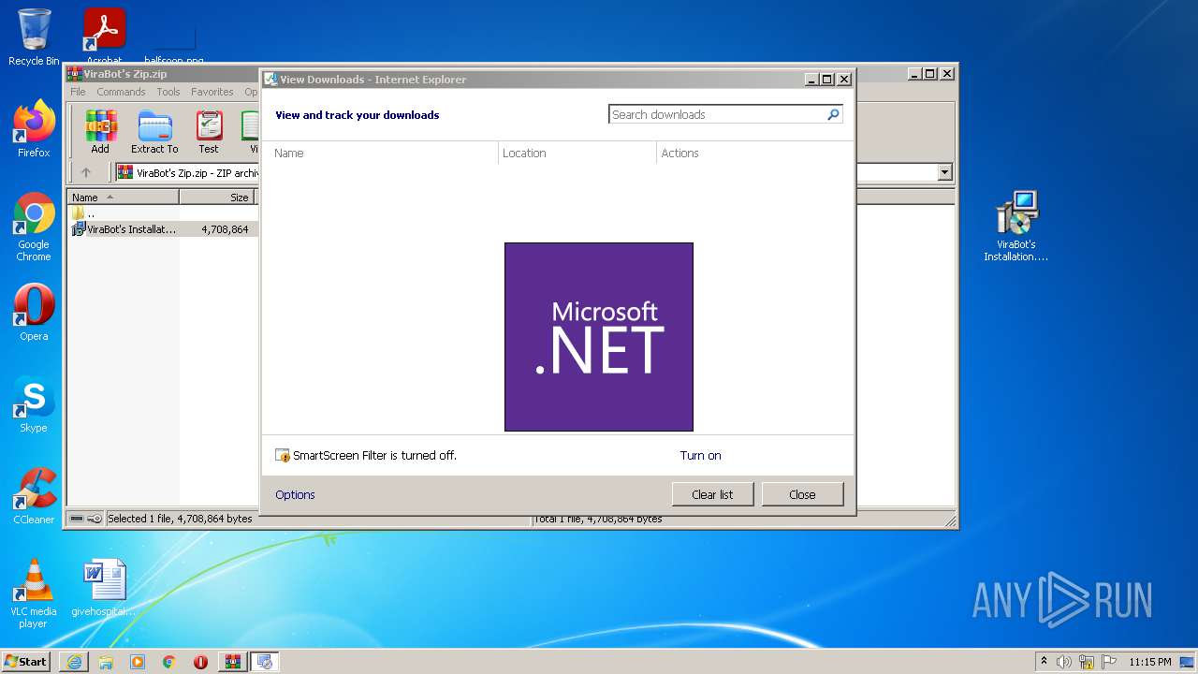The height and width of the screenshot is (674, 1198).
Task: Sort WinRAR list by Size column
Action: [x=217, y=197]
